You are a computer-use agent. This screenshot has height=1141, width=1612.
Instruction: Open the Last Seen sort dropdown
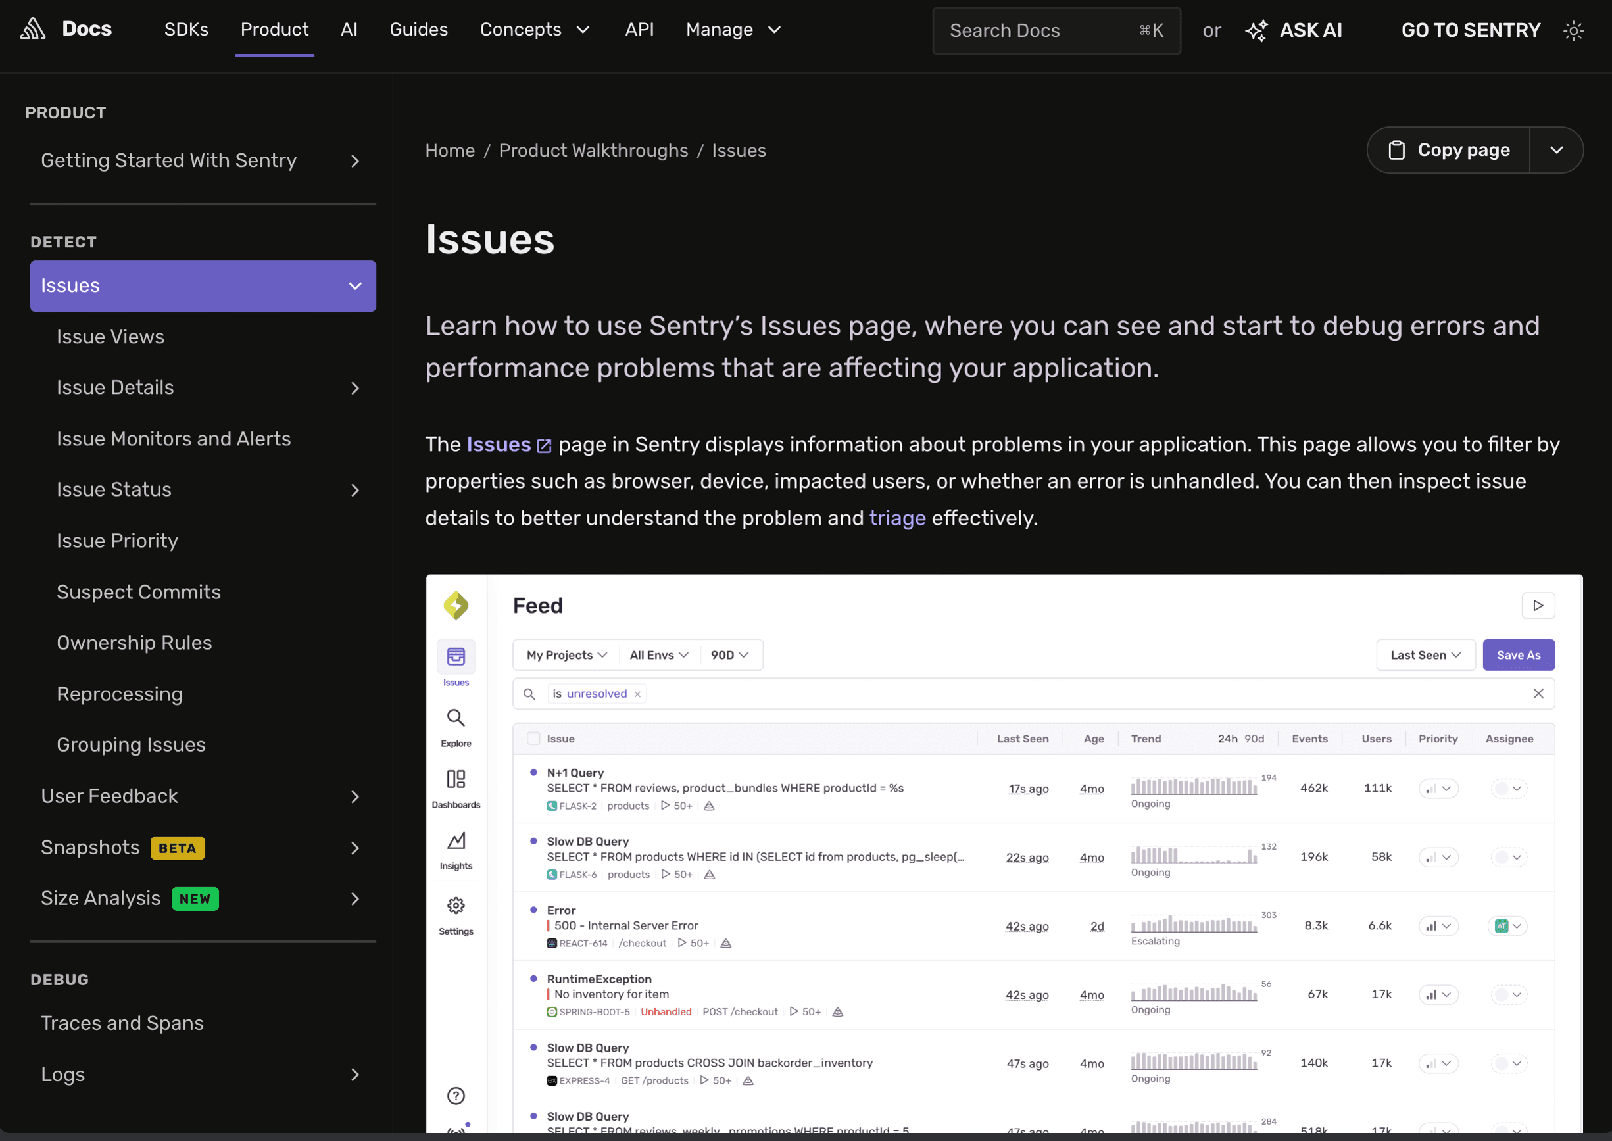[x=1426, y=656]
